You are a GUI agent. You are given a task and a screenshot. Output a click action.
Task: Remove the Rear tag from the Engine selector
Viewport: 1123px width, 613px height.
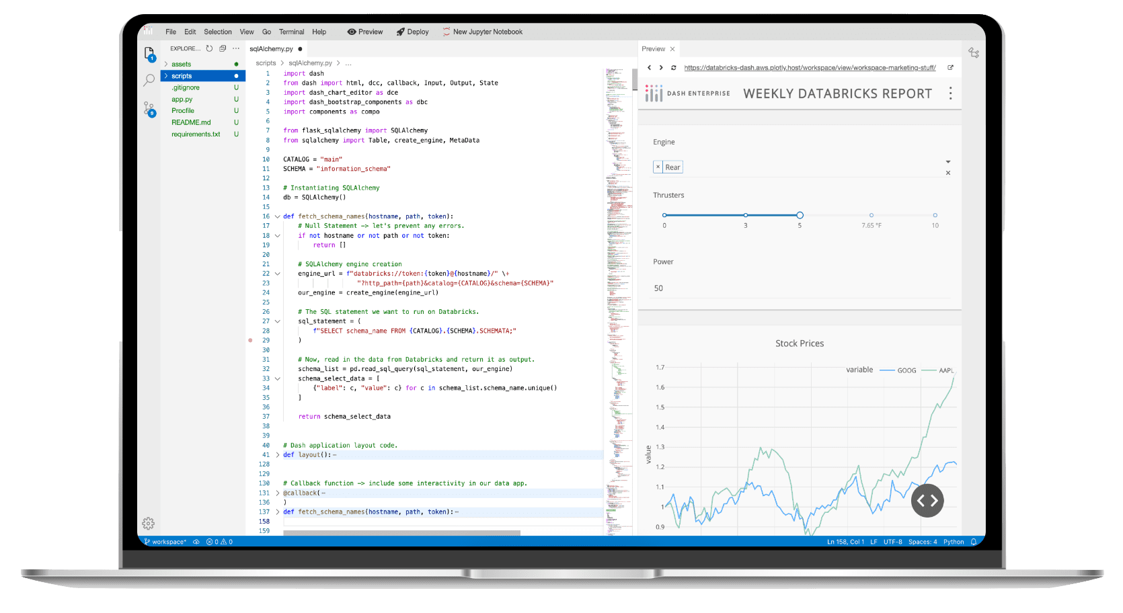[x=658, y=166]
